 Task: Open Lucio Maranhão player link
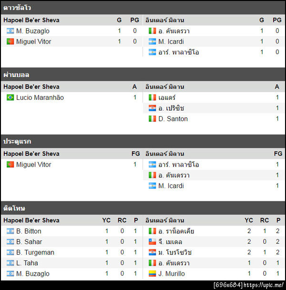[40, 97]
